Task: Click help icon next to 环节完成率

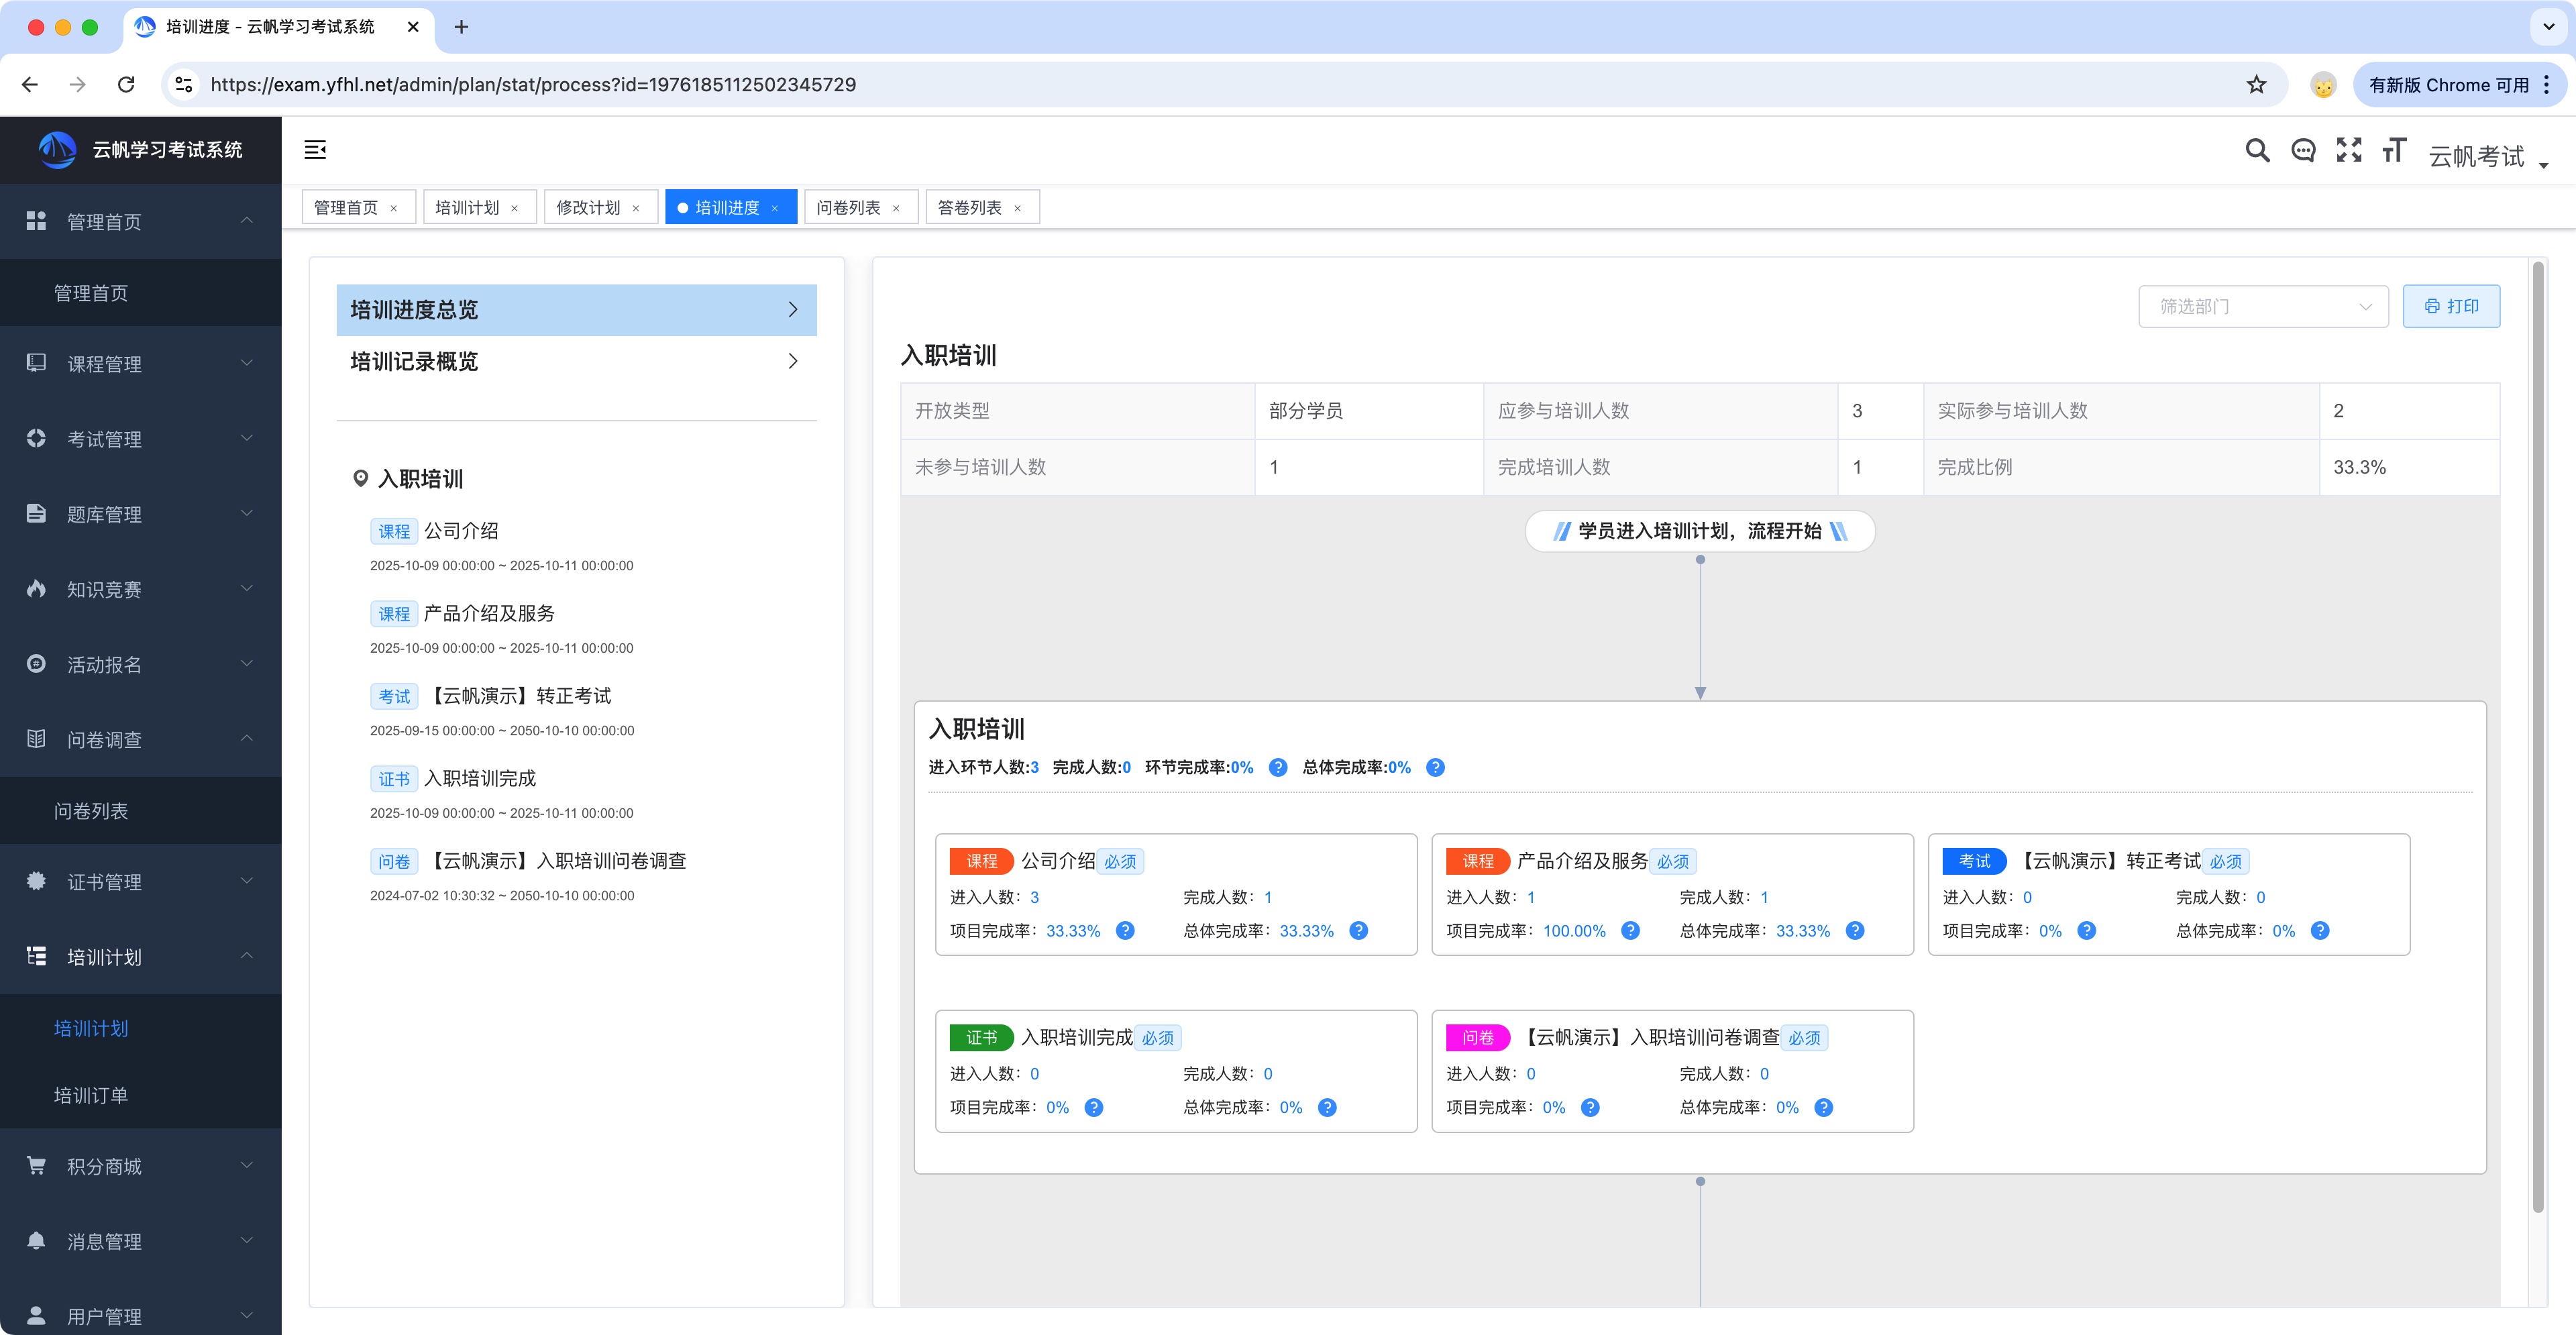Action: pos(1277,767)
